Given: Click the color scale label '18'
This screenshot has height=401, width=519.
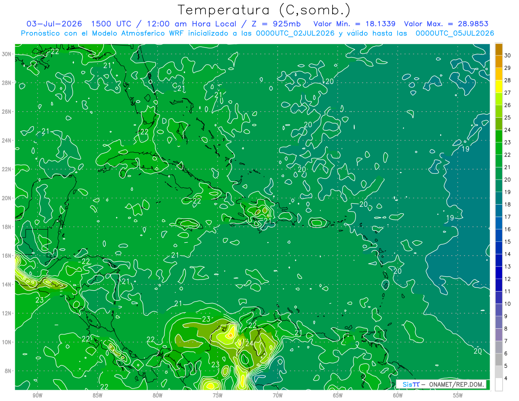Looking at the screenshot, I should (x=508, y=204).
